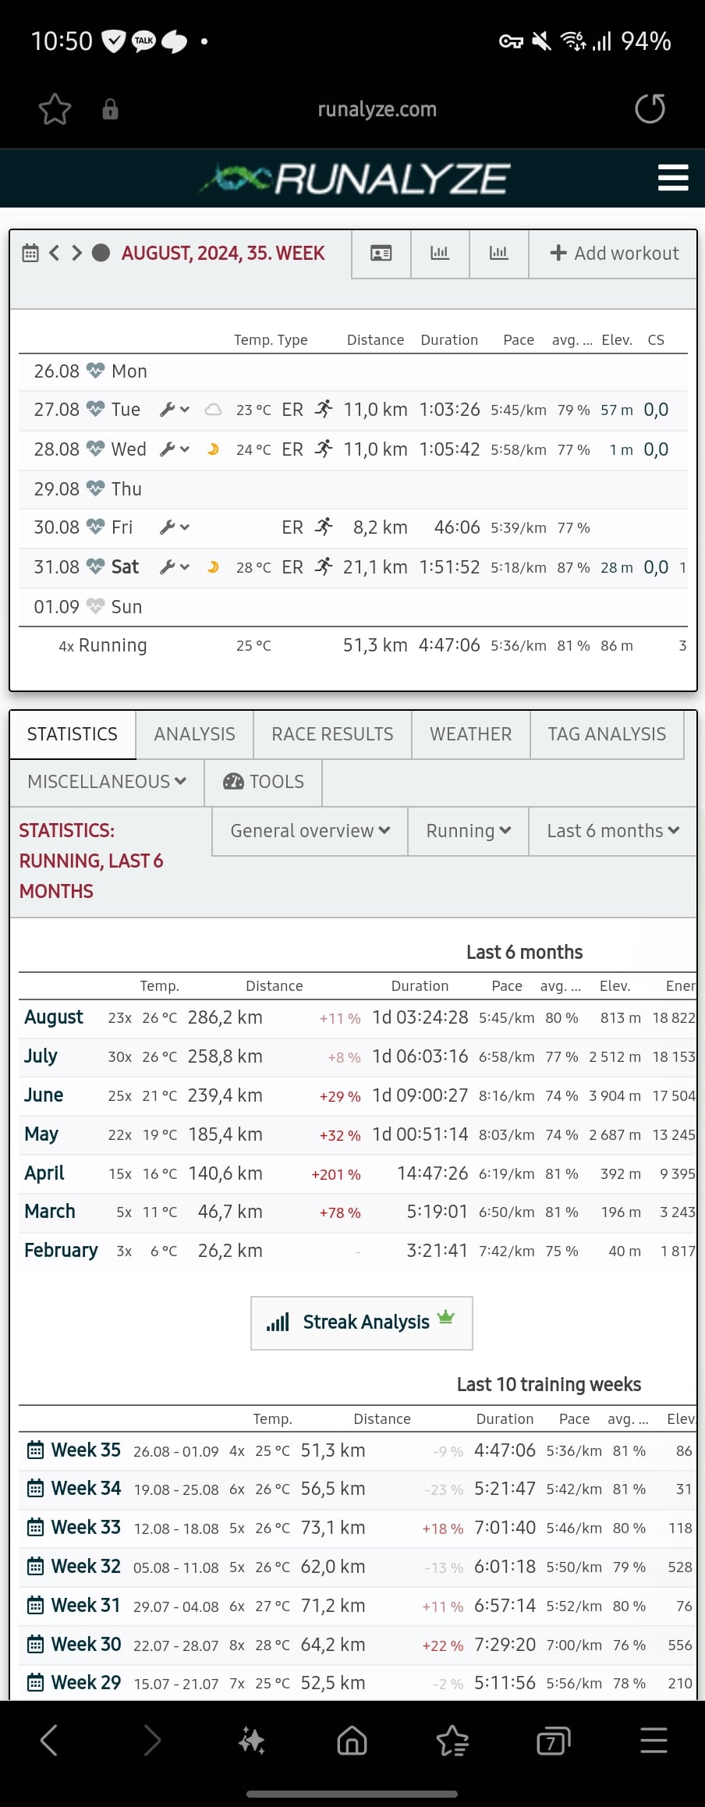Open the Miscellaneous menu

(107, 782)
